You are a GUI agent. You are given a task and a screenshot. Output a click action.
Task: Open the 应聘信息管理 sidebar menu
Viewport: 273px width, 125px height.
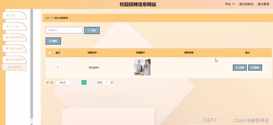[14, 37]
